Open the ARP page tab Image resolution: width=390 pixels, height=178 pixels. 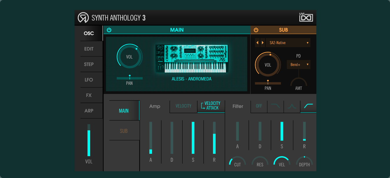[x=89, y=111]
